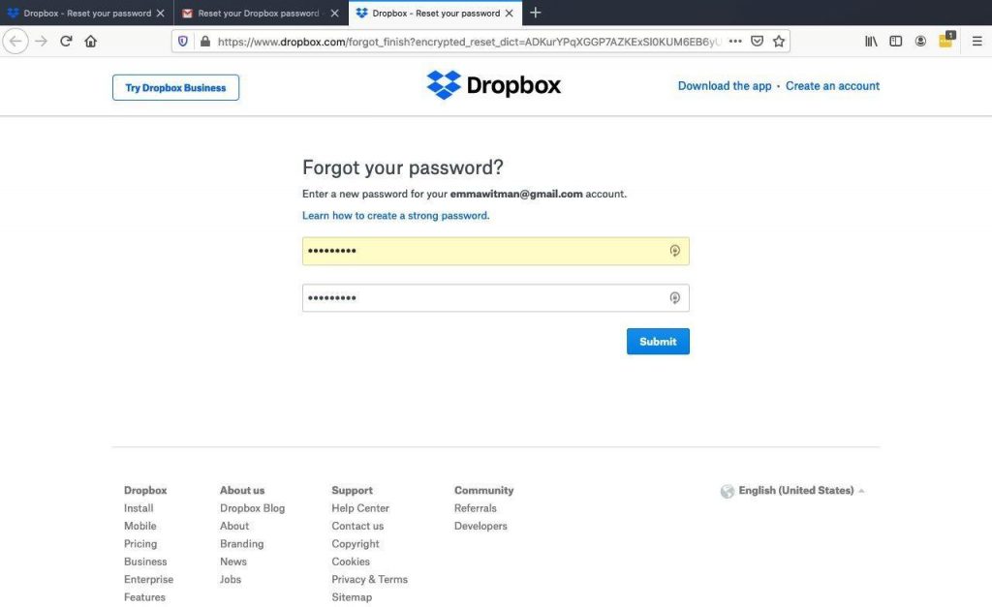Close the Gmail reset password tab
The image size is (992, 607).
[x=334, y=14]
